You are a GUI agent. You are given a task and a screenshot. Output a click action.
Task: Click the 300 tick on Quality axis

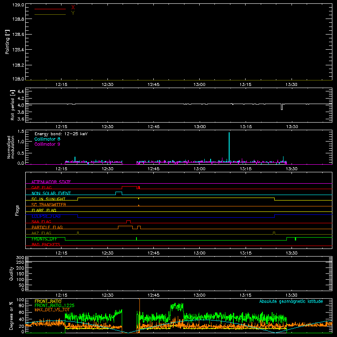(x=20, y=258)
